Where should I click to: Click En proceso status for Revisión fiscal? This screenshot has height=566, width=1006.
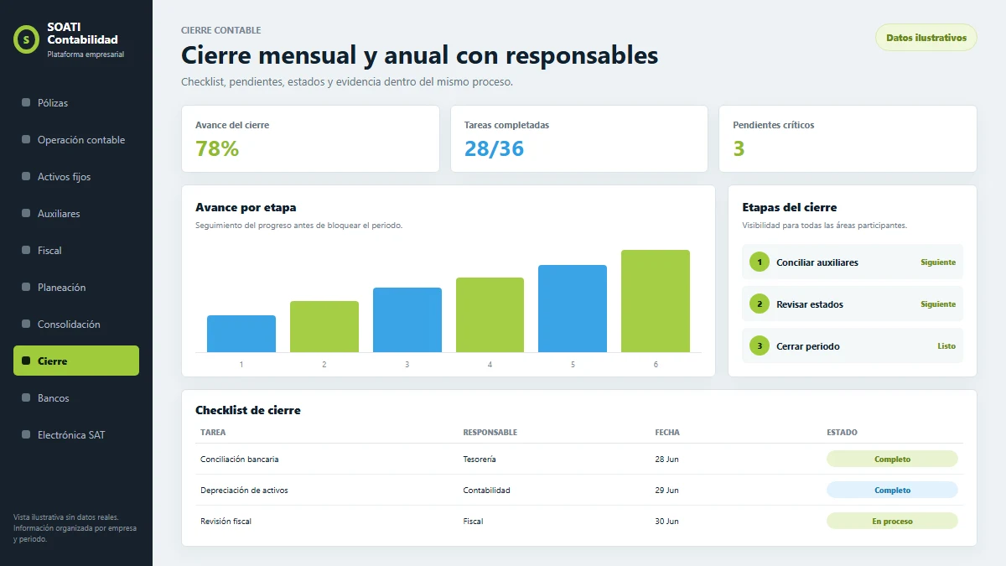click(x=892, y=522)
